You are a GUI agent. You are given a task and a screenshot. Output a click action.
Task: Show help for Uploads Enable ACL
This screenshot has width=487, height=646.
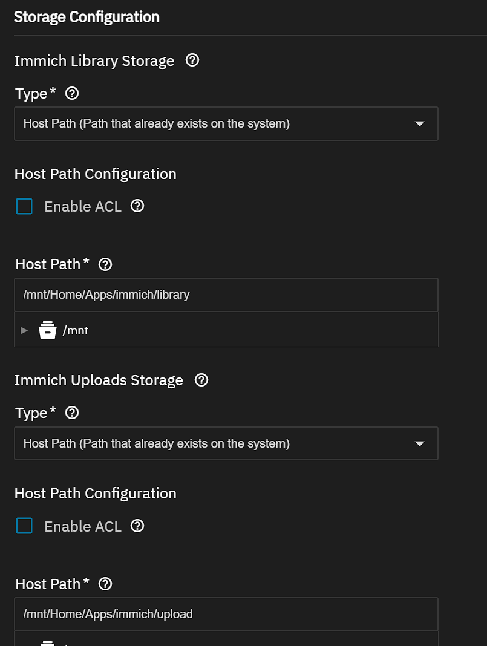[x=137, y=526]
